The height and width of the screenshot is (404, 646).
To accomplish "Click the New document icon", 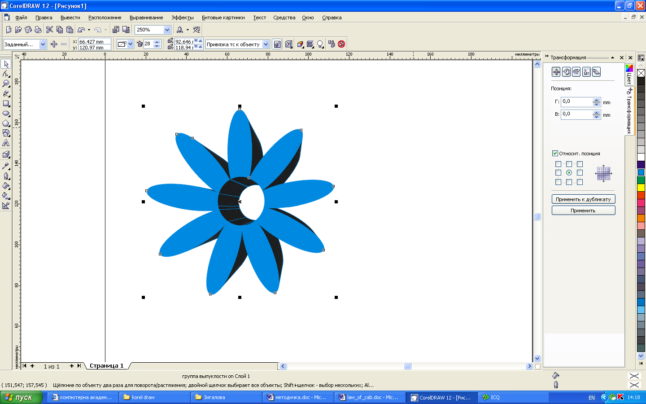I will (9, 30).
